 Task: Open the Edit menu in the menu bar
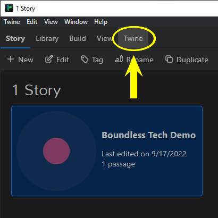32,22
